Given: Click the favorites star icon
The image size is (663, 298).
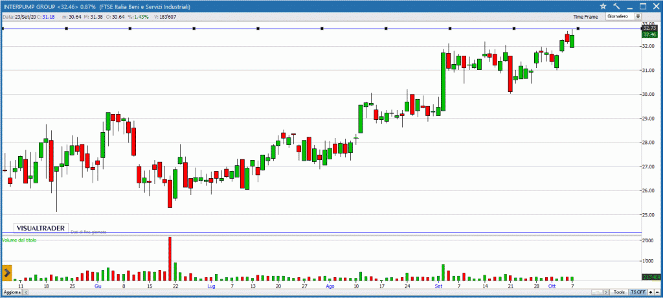Looking at the screenshot, I should [603, 6].
